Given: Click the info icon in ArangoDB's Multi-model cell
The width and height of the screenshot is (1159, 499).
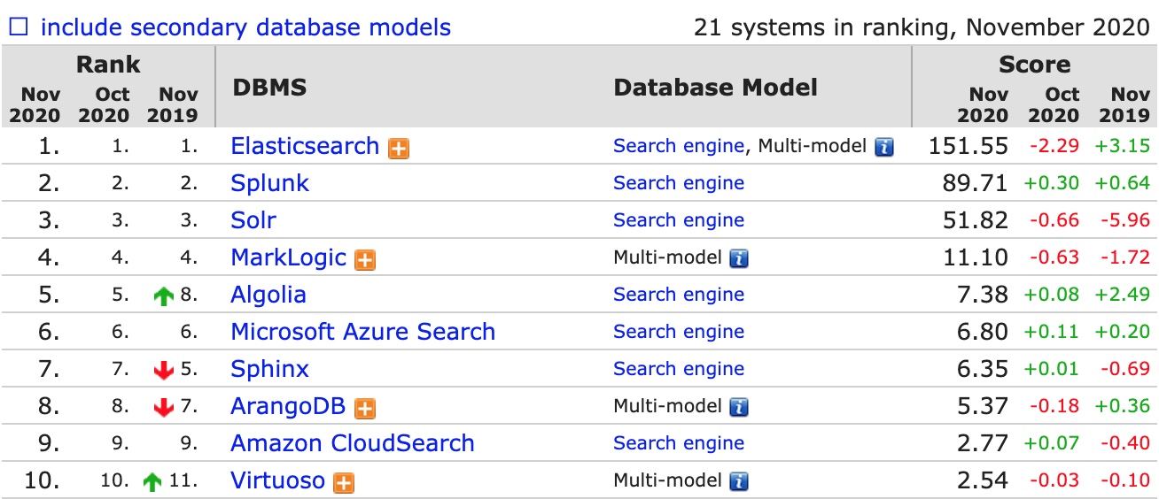Looking at the screenshot, I should click(739, 408).
